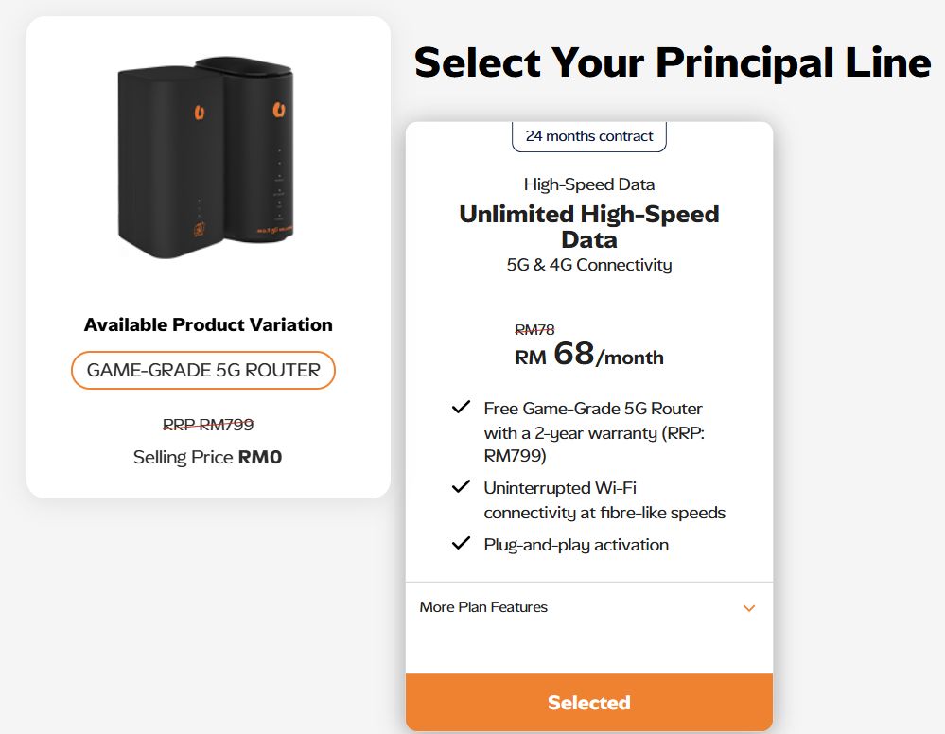Open the More Plan Features section label
Viewport: 945px width, 734px height.
pyautogui.click(x=483, y=607)
